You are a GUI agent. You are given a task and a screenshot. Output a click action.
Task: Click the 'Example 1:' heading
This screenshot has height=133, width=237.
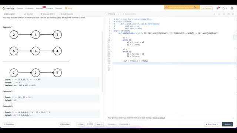[8, 27]
